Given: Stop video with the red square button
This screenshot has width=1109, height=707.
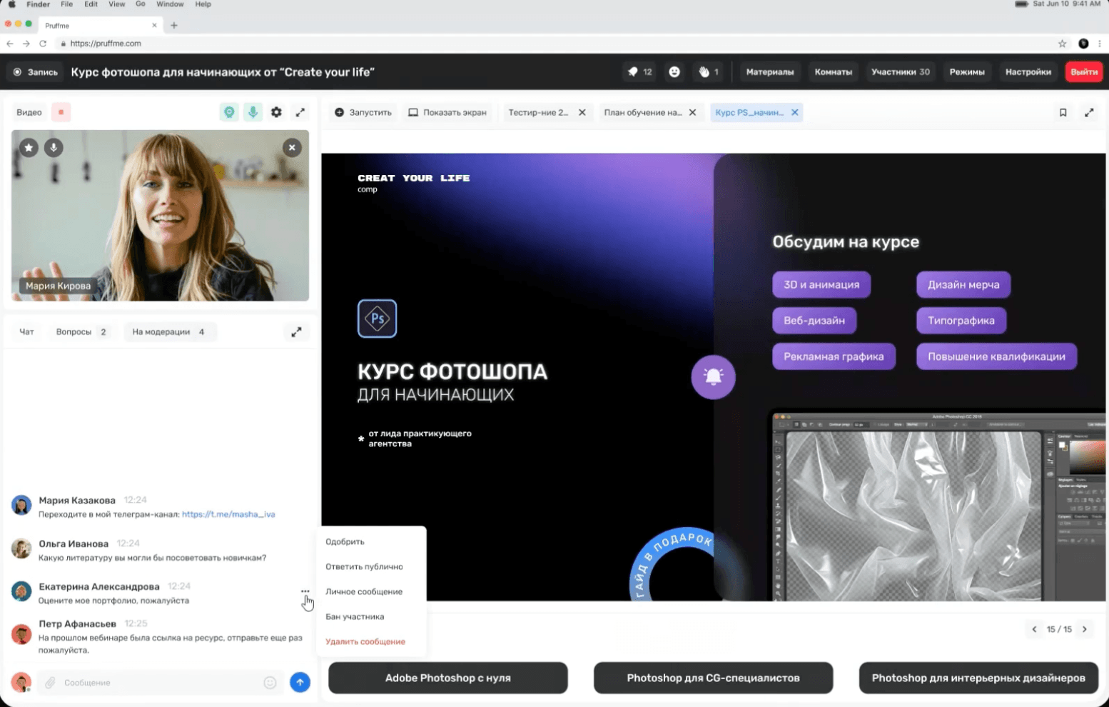Looking at the screenshot, I should pyautogui.click(x=61, y=112).
